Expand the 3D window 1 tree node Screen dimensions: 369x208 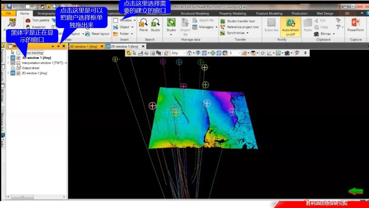coord(9,58)
